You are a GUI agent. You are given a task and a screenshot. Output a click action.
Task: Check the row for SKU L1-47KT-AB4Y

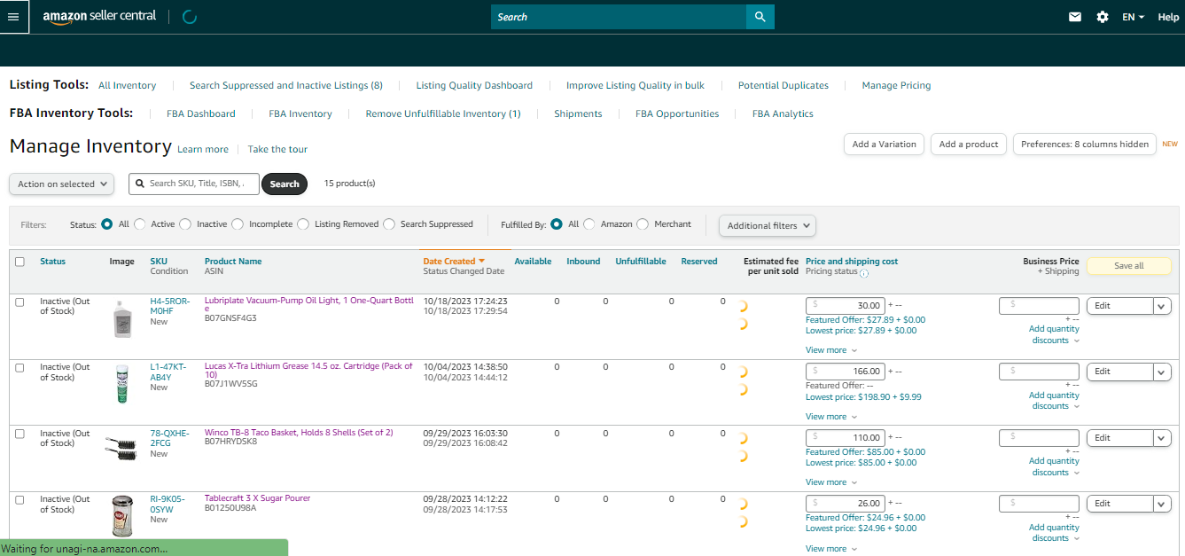pyautogui.click(x=20, y=367)
